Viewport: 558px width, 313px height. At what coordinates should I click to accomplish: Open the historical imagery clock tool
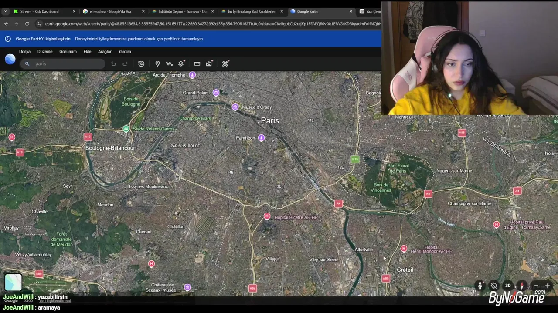tap(141, 64)
